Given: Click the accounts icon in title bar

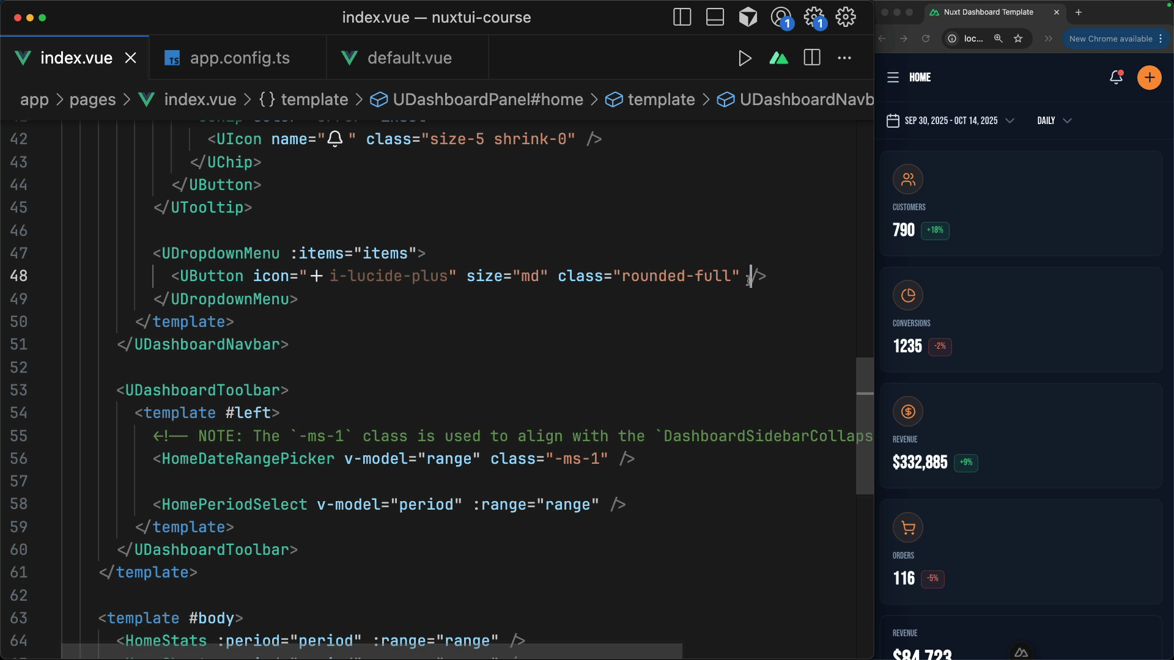Looking at the screenshot, I should coord(781,17).
